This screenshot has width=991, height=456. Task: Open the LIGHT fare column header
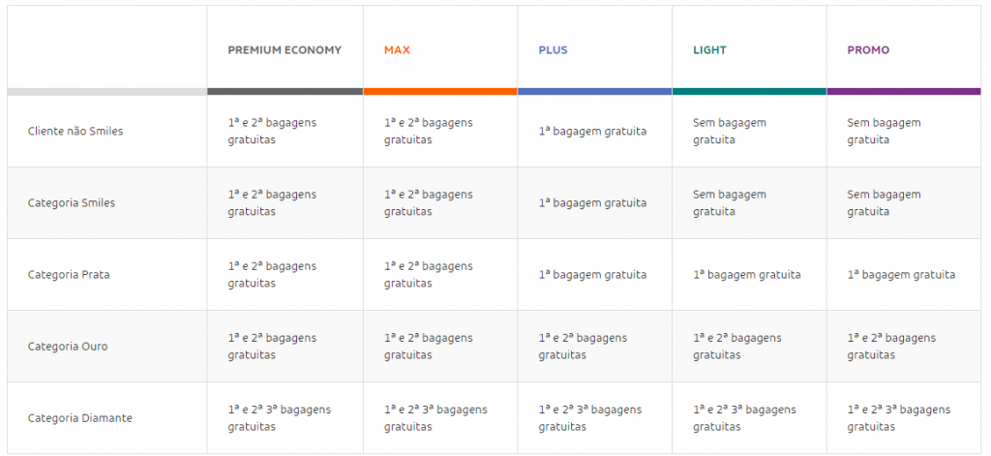(709, 50)
